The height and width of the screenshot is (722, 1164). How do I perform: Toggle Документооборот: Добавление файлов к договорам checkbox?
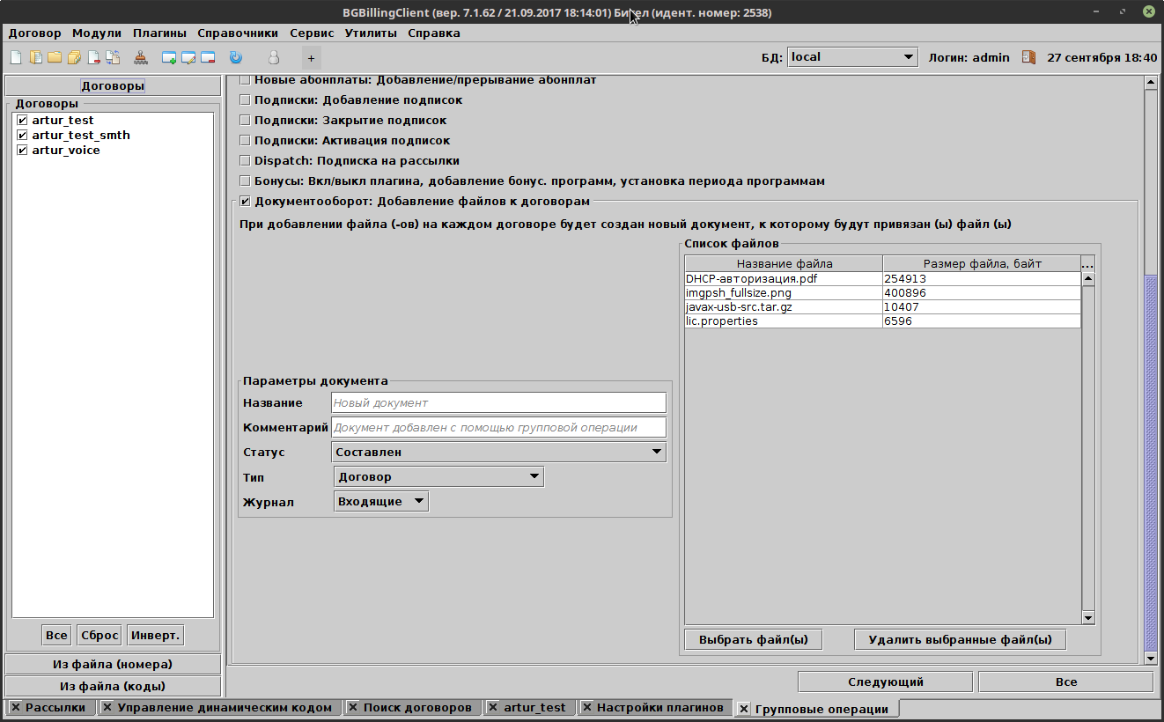245,202
